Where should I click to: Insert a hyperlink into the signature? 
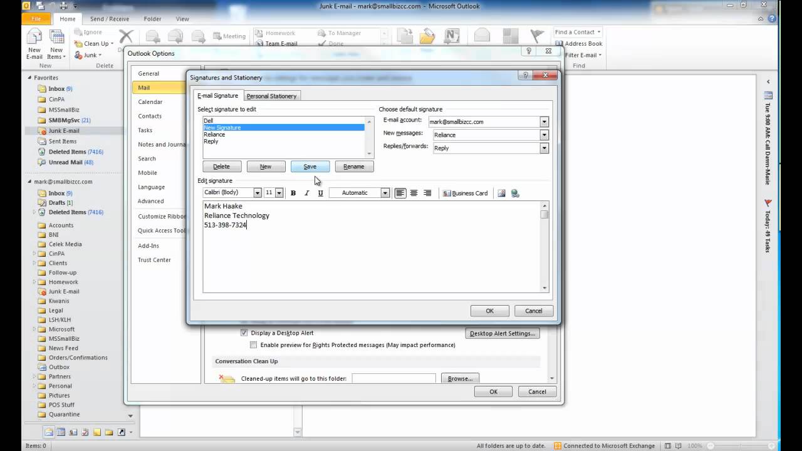tap(515, 193)
